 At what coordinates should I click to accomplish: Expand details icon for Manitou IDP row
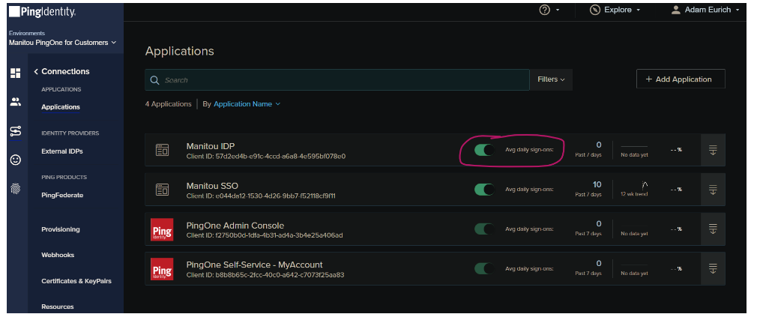coord(713,150)
